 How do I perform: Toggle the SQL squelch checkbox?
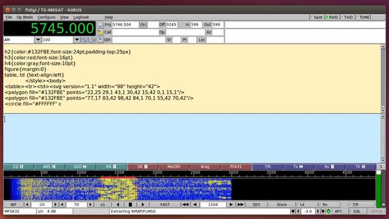coord(357,211)
